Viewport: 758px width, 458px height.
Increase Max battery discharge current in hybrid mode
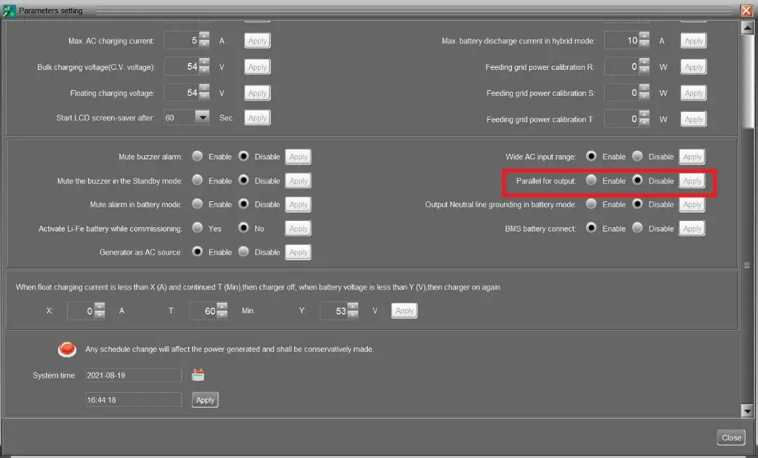[644, 36]
